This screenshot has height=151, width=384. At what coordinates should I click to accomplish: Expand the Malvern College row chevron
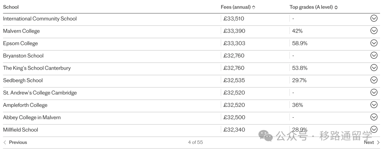pos(374,31)
